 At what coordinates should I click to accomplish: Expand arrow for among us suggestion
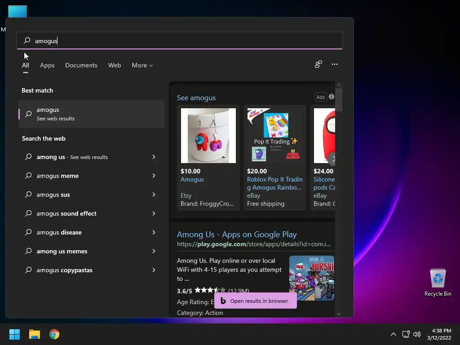point(154,157)
